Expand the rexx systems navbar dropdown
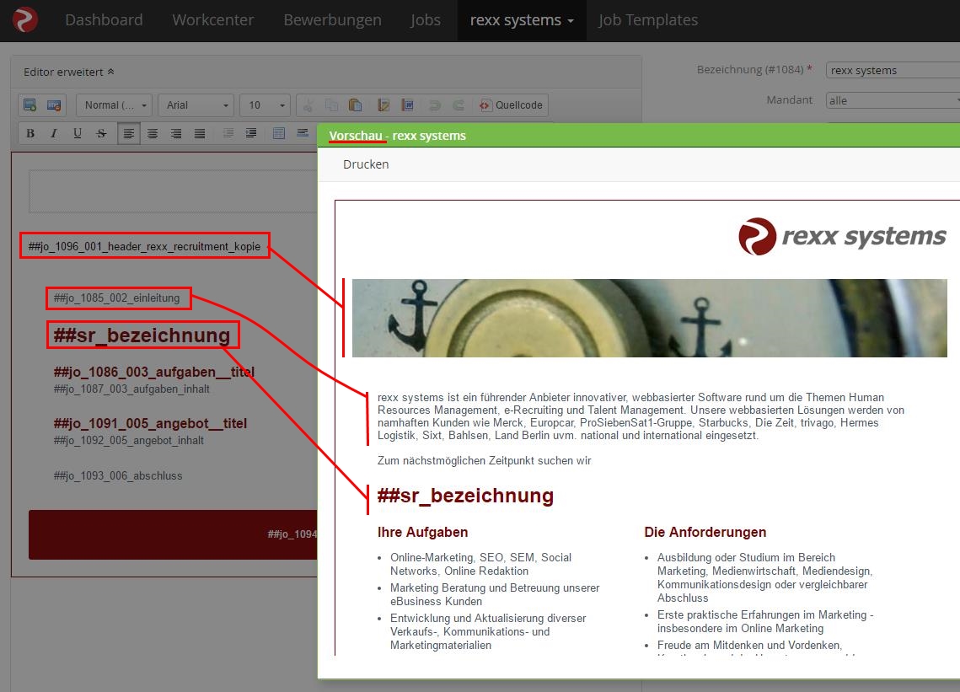 point(522,20)
